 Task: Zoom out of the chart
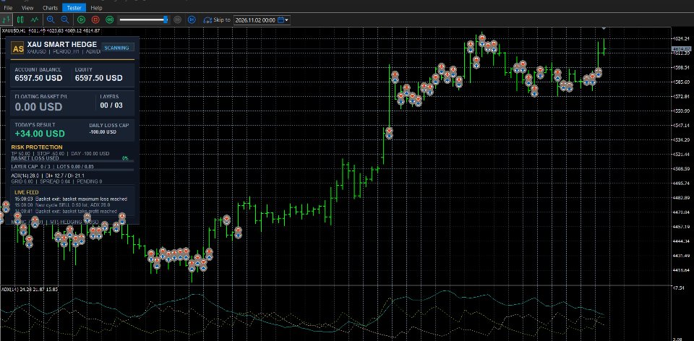(x=64, y=20)
